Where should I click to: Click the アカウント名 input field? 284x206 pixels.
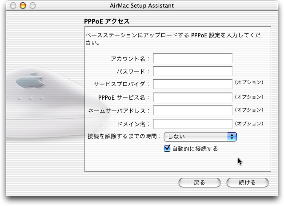(193, 58)
